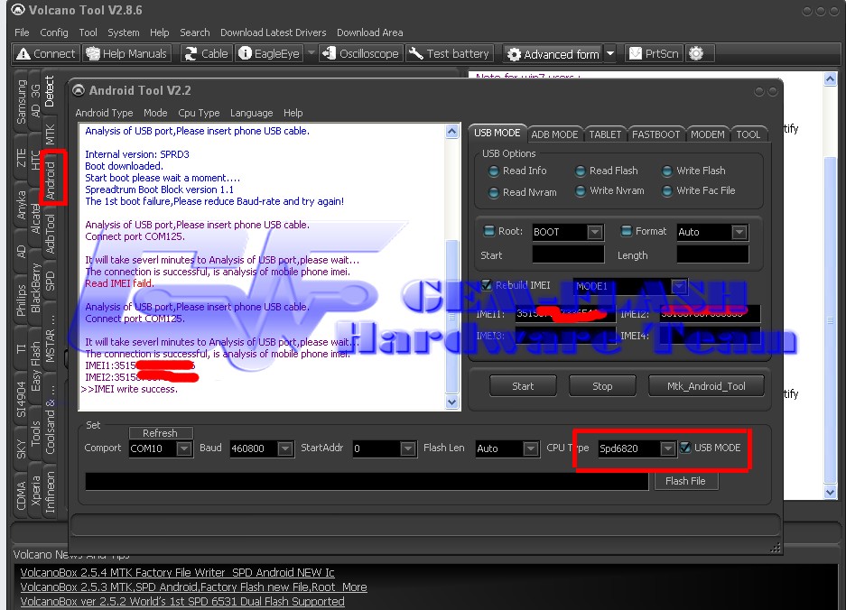
Task: Expand the Advanced form dropdown arrow
Action: [610, 53]
